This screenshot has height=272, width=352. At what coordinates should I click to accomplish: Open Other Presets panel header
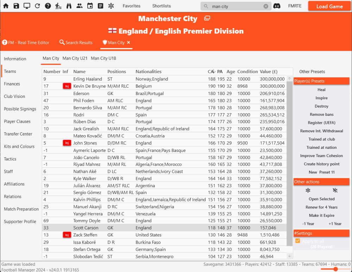click(312, 72)
